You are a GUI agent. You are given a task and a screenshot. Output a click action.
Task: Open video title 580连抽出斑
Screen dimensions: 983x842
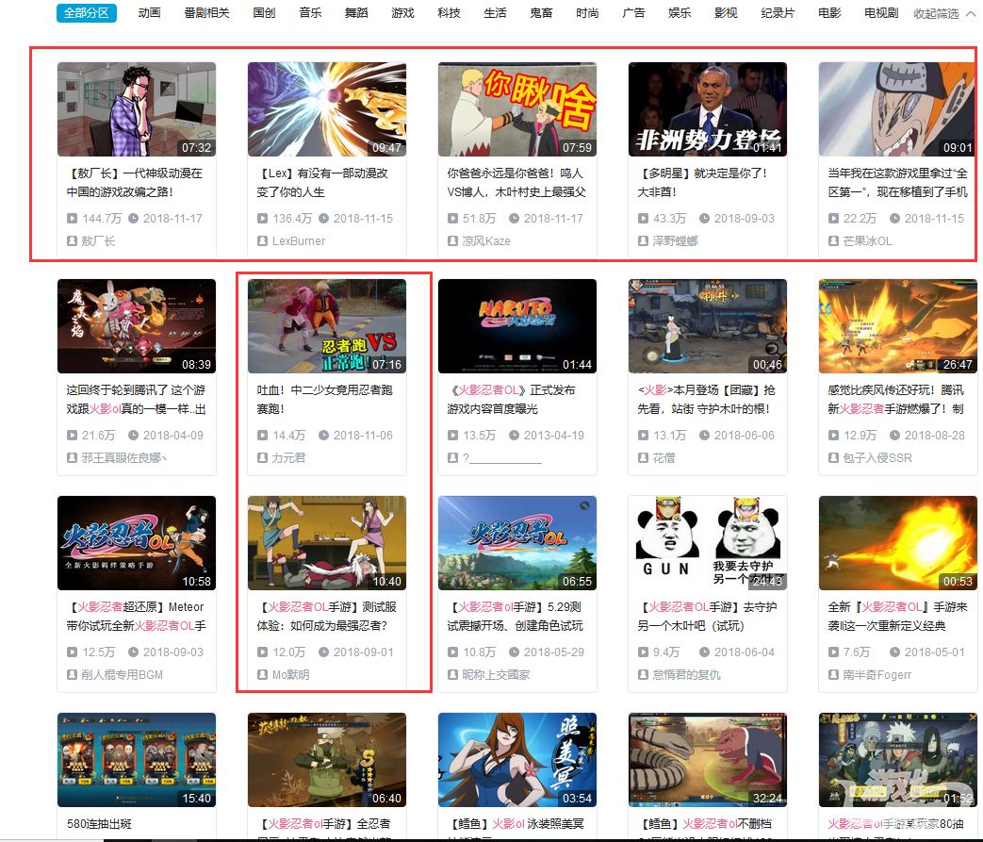click(99, 824)
